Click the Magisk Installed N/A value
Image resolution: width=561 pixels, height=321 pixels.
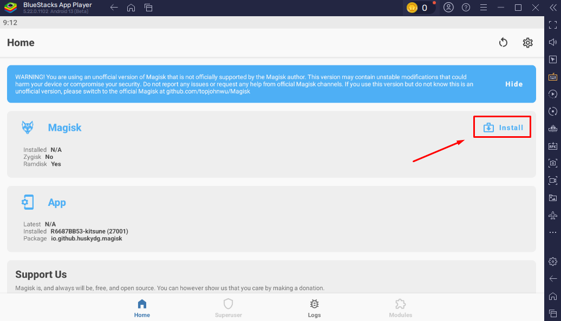(x=56, y=150)
